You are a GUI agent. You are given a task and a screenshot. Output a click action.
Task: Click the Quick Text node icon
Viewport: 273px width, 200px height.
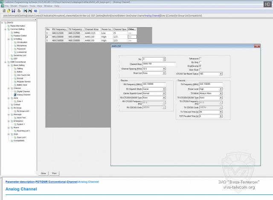(x=15, y=118)
